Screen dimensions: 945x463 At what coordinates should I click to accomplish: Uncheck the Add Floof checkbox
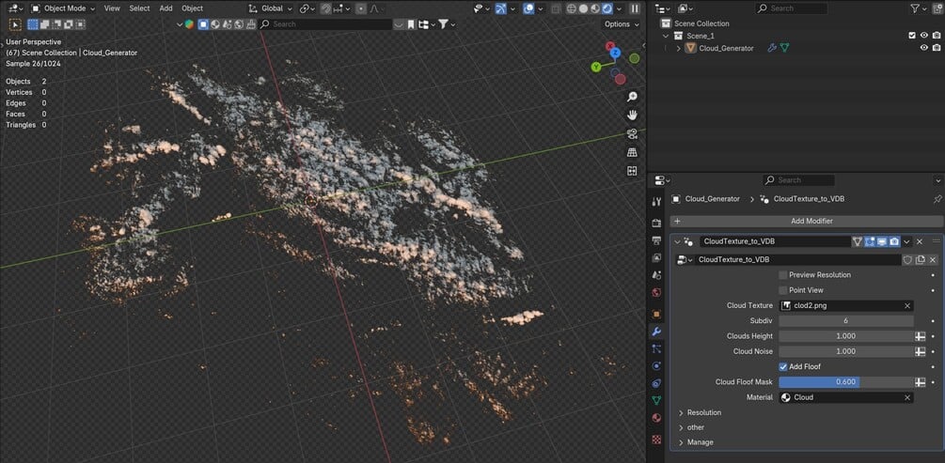pyautogui.click(x=783, y=366)
